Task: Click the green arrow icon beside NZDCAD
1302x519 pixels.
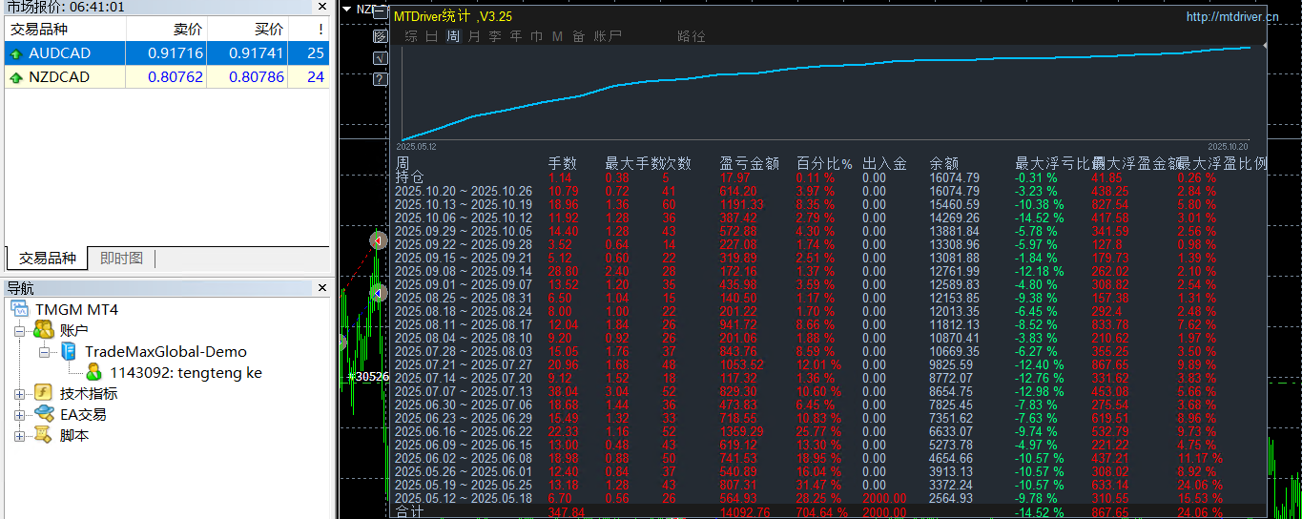Action: (x=16, y=78)
